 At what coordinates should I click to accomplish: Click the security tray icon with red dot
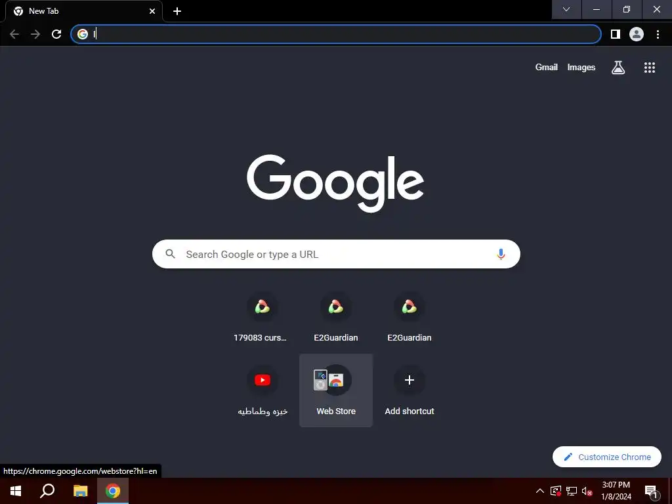[x=555, y=491]
